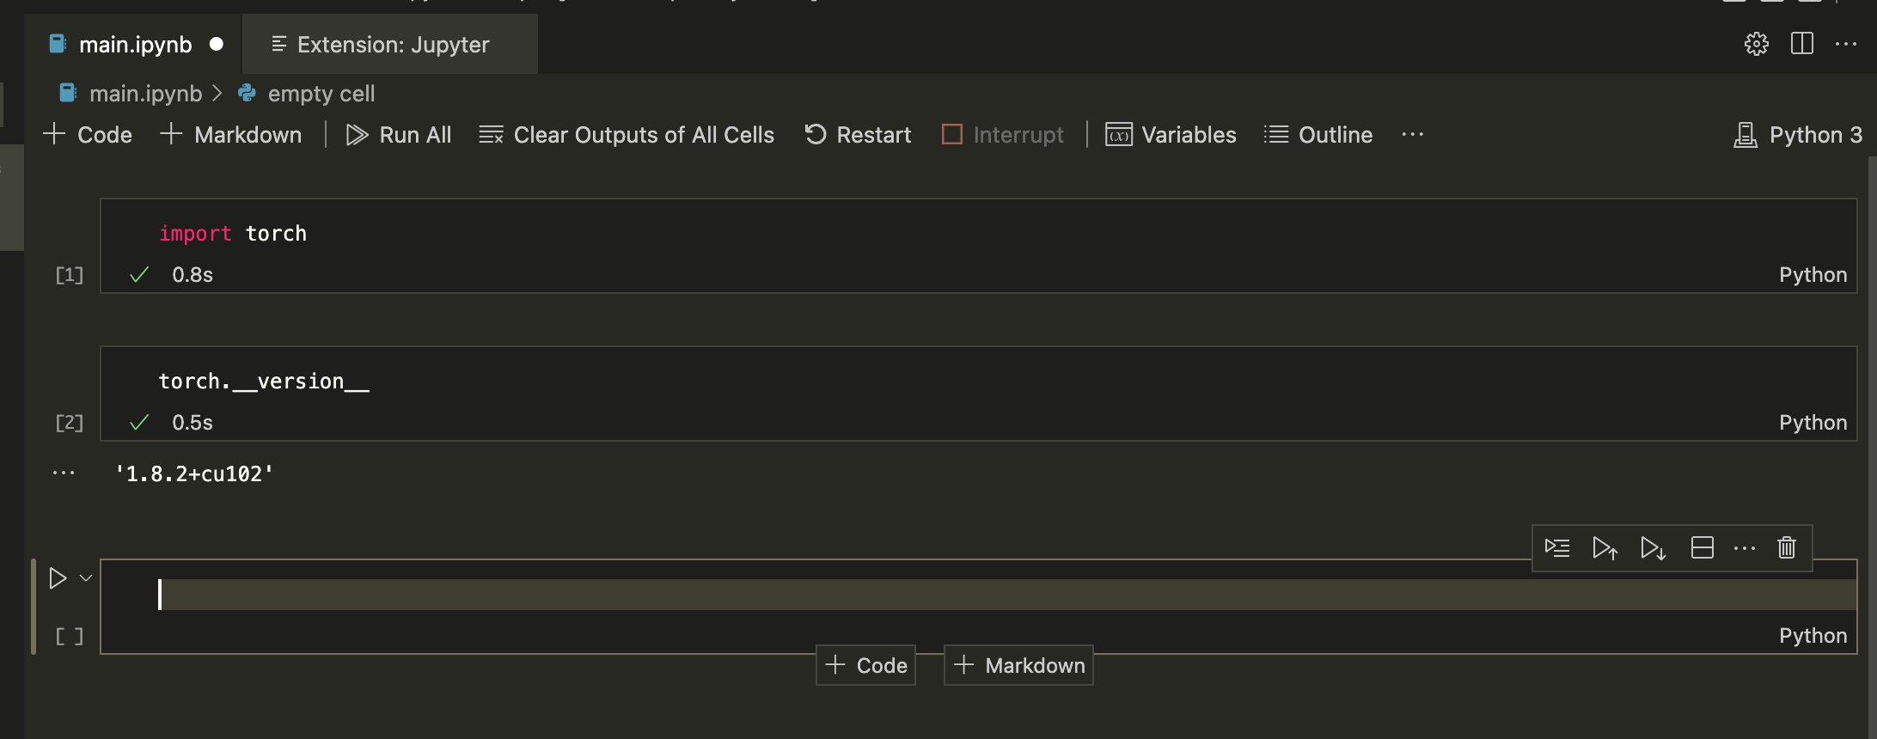
Task: Click Run All in notebook toolbar
Action: coord(399,135)
